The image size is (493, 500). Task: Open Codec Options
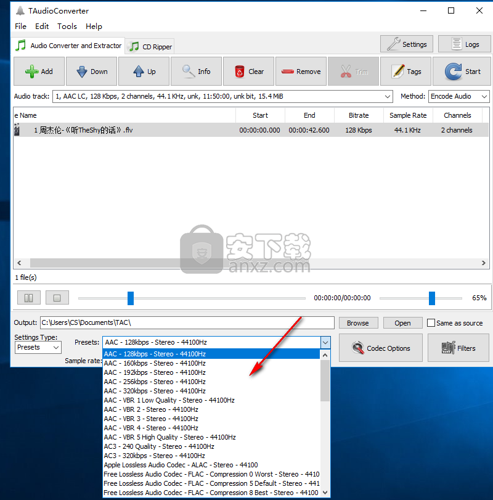(x=381, y=348)
